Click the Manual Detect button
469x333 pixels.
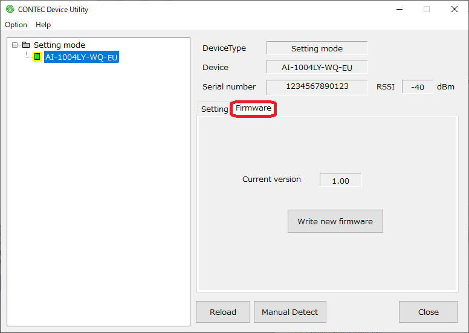[x=290, y=312]
